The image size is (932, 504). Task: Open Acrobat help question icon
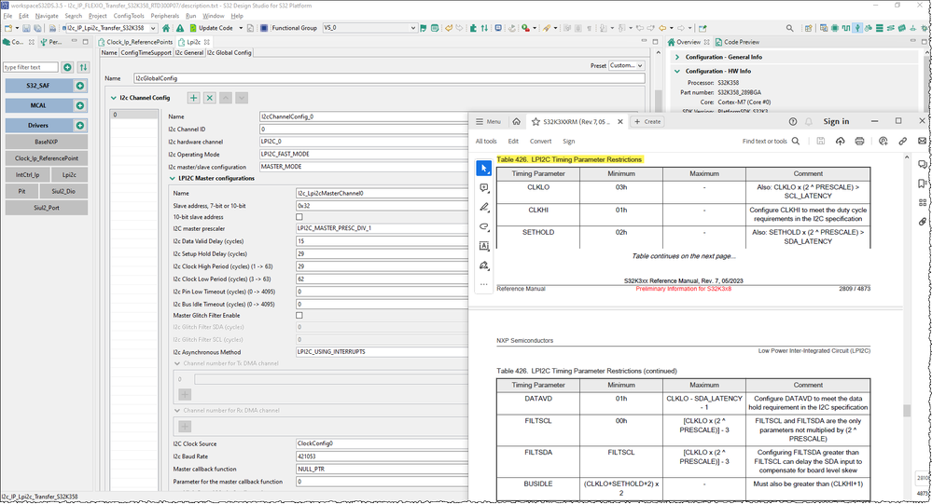tap(792, 122)
